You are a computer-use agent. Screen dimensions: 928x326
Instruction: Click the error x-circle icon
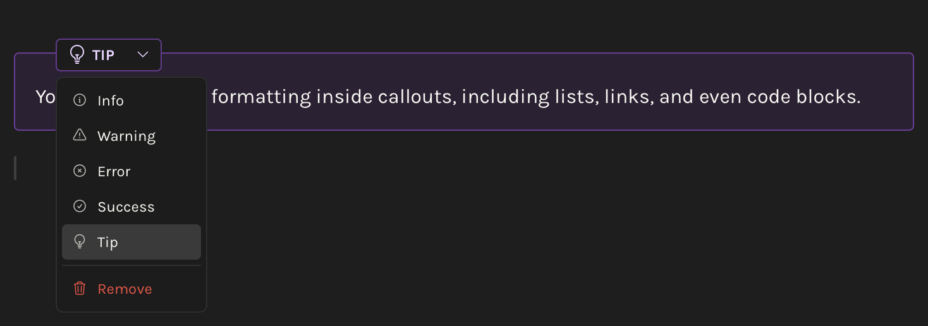tap(80, 171)
